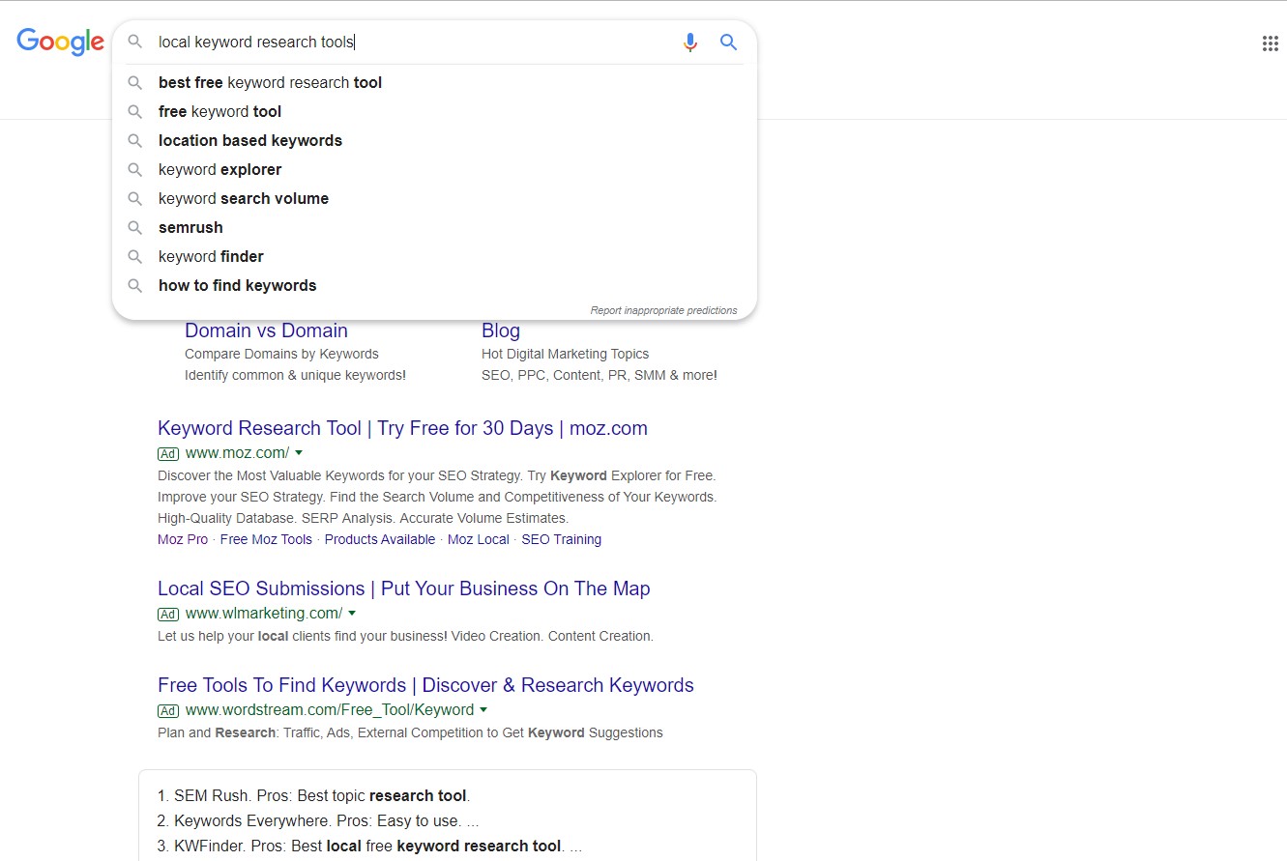The width and height of the screenshot is (1287, 861).
Task: Click 'Report inappropriate predictions' link
Action: 663,311
